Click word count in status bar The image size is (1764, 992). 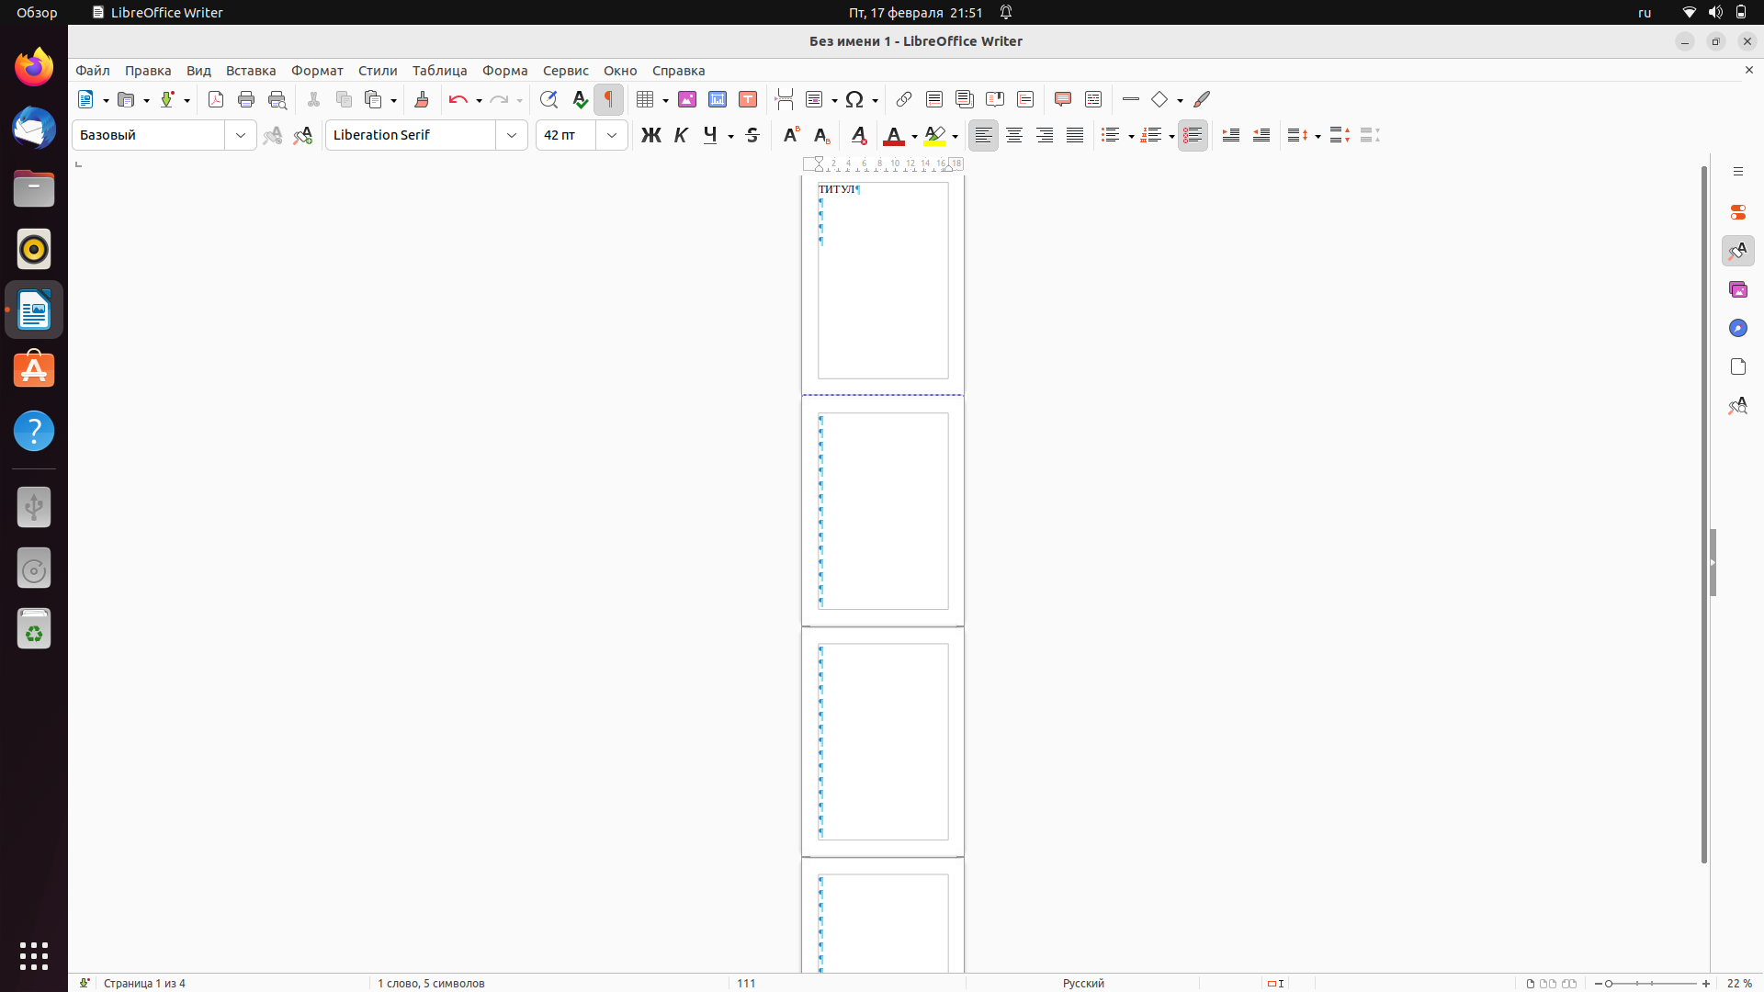tap(431, 983)
